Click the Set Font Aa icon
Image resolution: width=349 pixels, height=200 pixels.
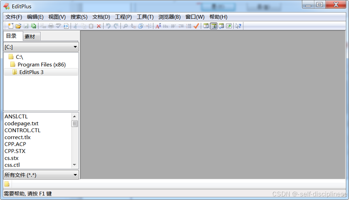pyautogui.click(x=158, y=26)
